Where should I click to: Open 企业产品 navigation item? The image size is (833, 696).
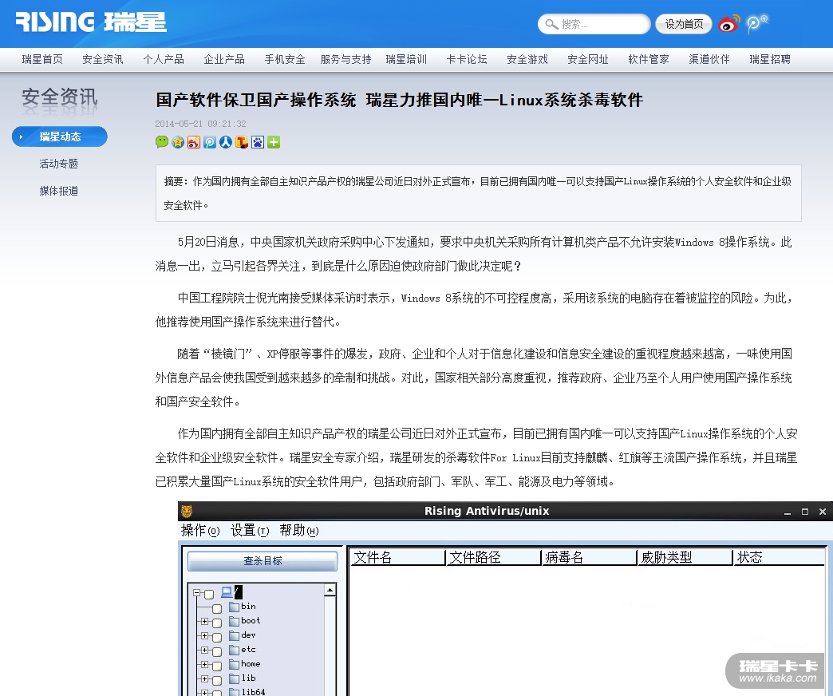point(224,60)
